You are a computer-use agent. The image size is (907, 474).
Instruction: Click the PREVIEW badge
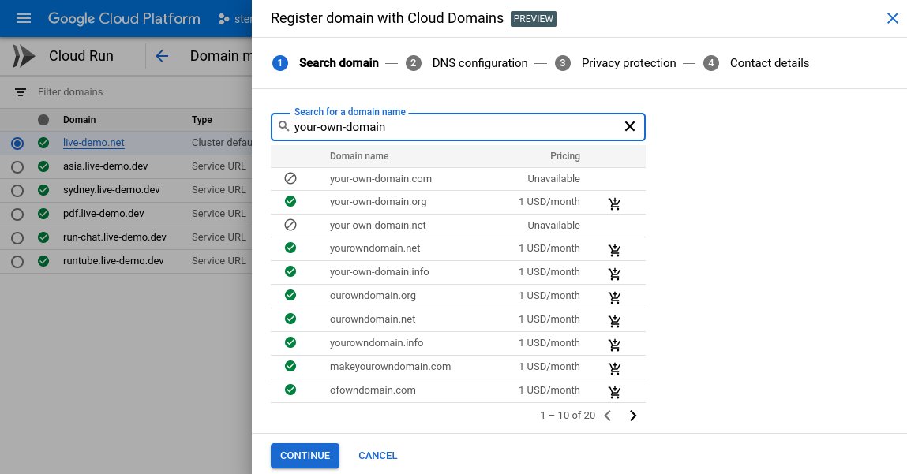point(534,18)
